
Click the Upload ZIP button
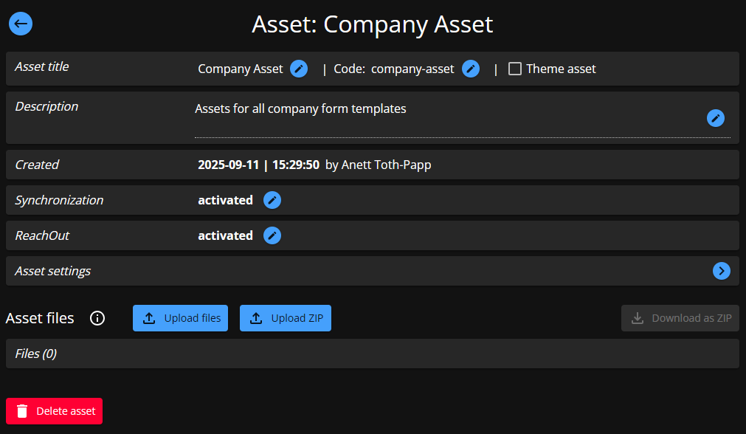coord(286,318)
